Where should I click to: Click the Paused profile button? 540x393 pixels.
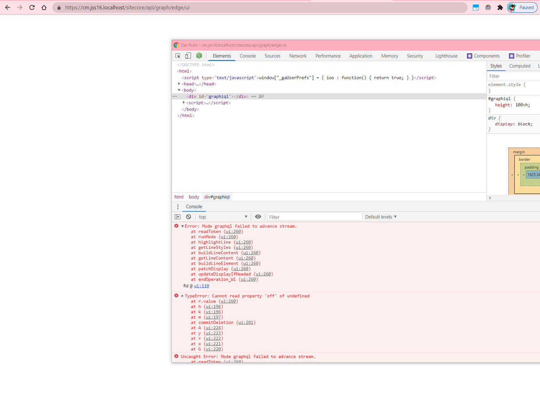pos(522,7)
